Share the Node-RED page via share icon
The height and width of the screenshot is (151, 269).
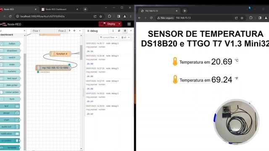pyautogui.click(x=95, y=16)
